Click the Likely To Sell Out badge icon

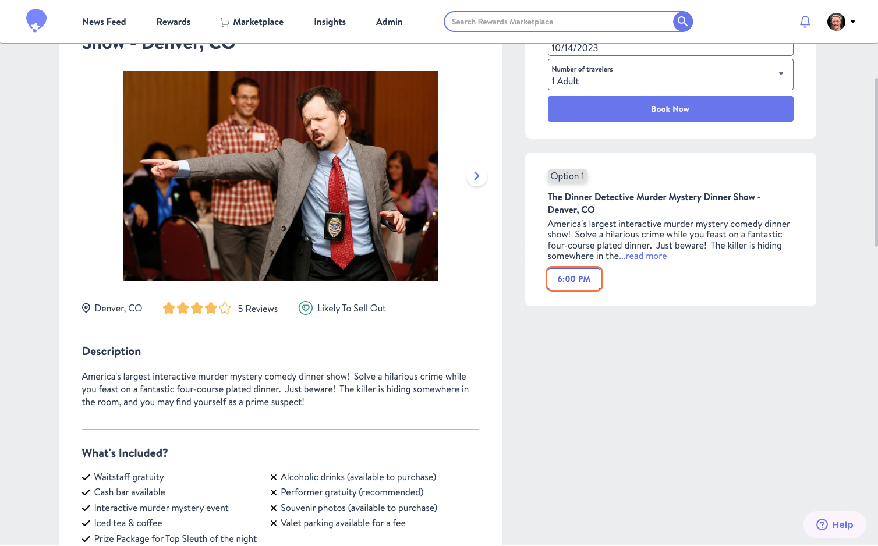point(306,308)
